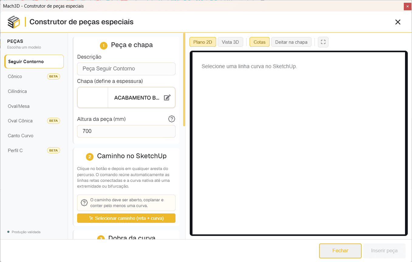The width and height of the screenshot is (412, 262).
Task: Click Selecionar caminho (reta + curva) button
Action: coord(126,218)
